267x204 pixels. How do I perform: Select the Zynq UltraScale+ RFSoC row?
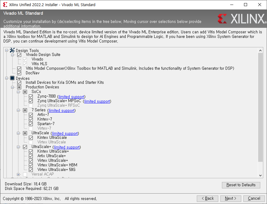pyautogui.click(x=59, y=106)
